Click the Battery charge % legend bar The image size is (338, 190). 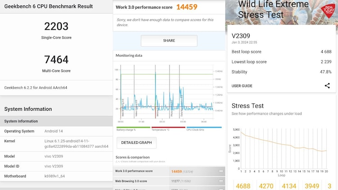click(x=133, y=128)
